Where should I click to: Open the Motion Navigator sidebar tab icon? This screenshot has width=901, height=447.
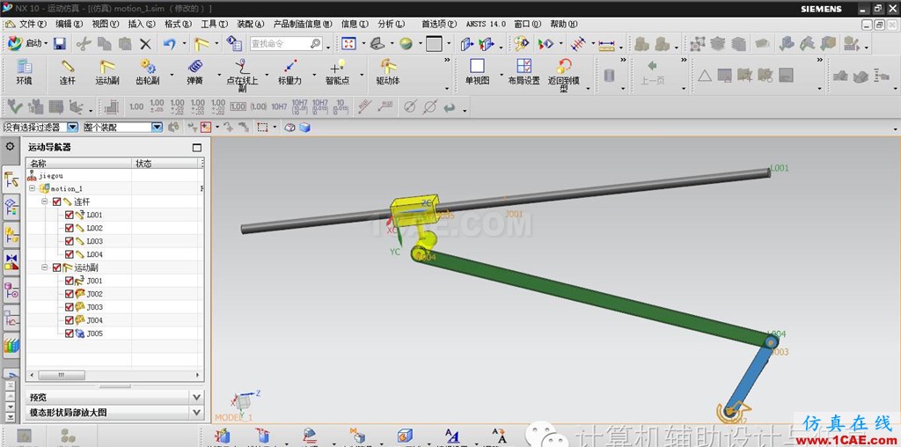(11, 180)
